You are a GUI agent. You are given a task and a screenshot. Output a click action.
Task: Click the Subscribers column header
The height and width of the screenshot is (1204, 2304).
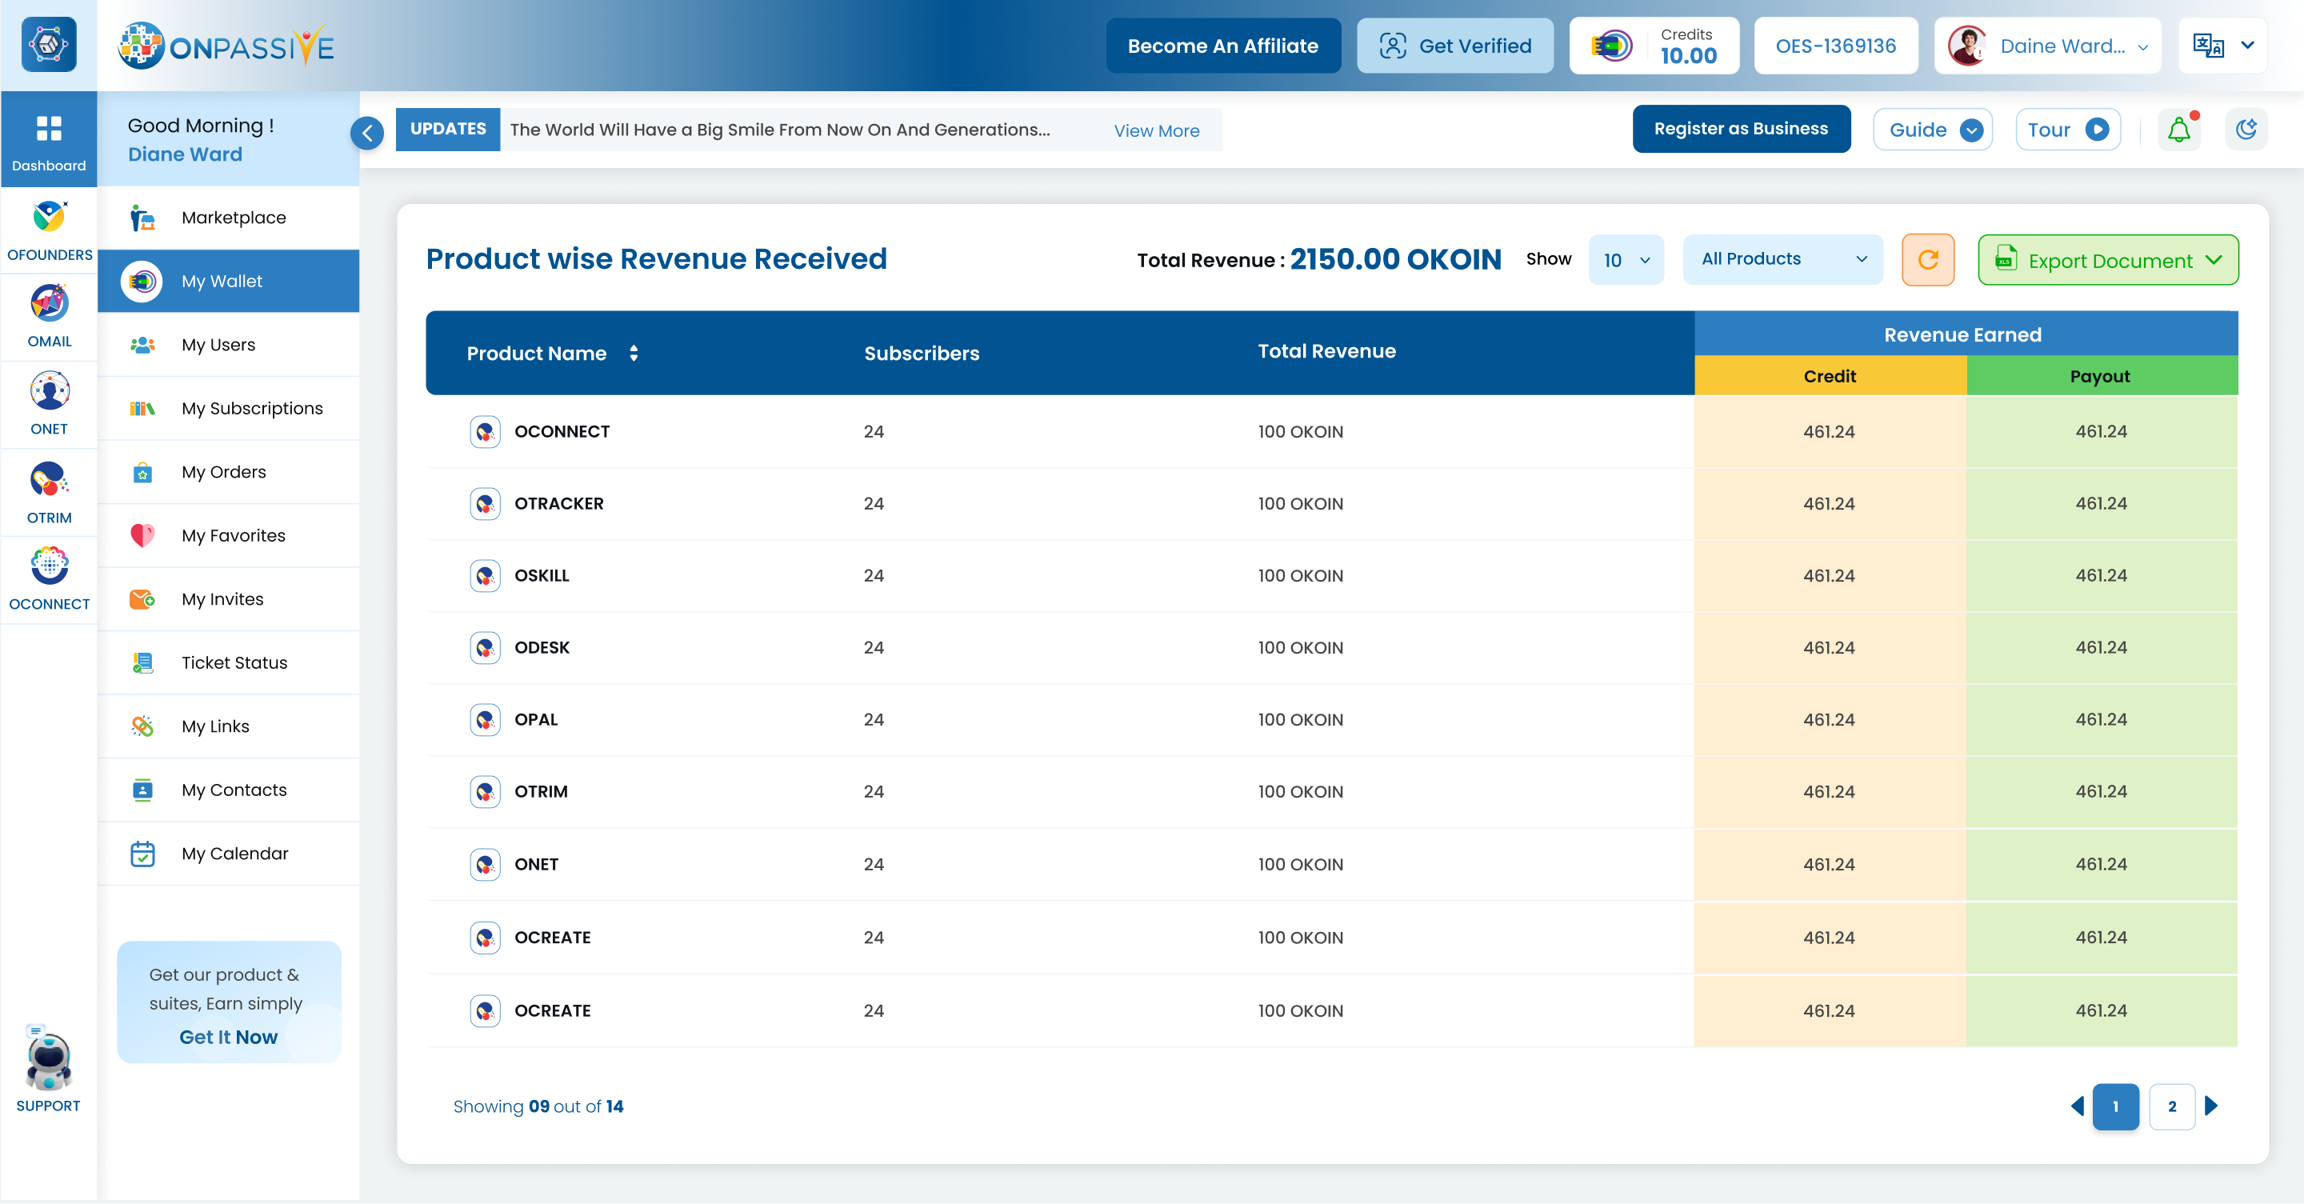pyautogui.click(x=922, y=354)
